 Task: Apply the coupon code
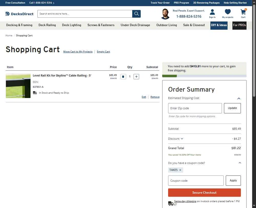233,180
